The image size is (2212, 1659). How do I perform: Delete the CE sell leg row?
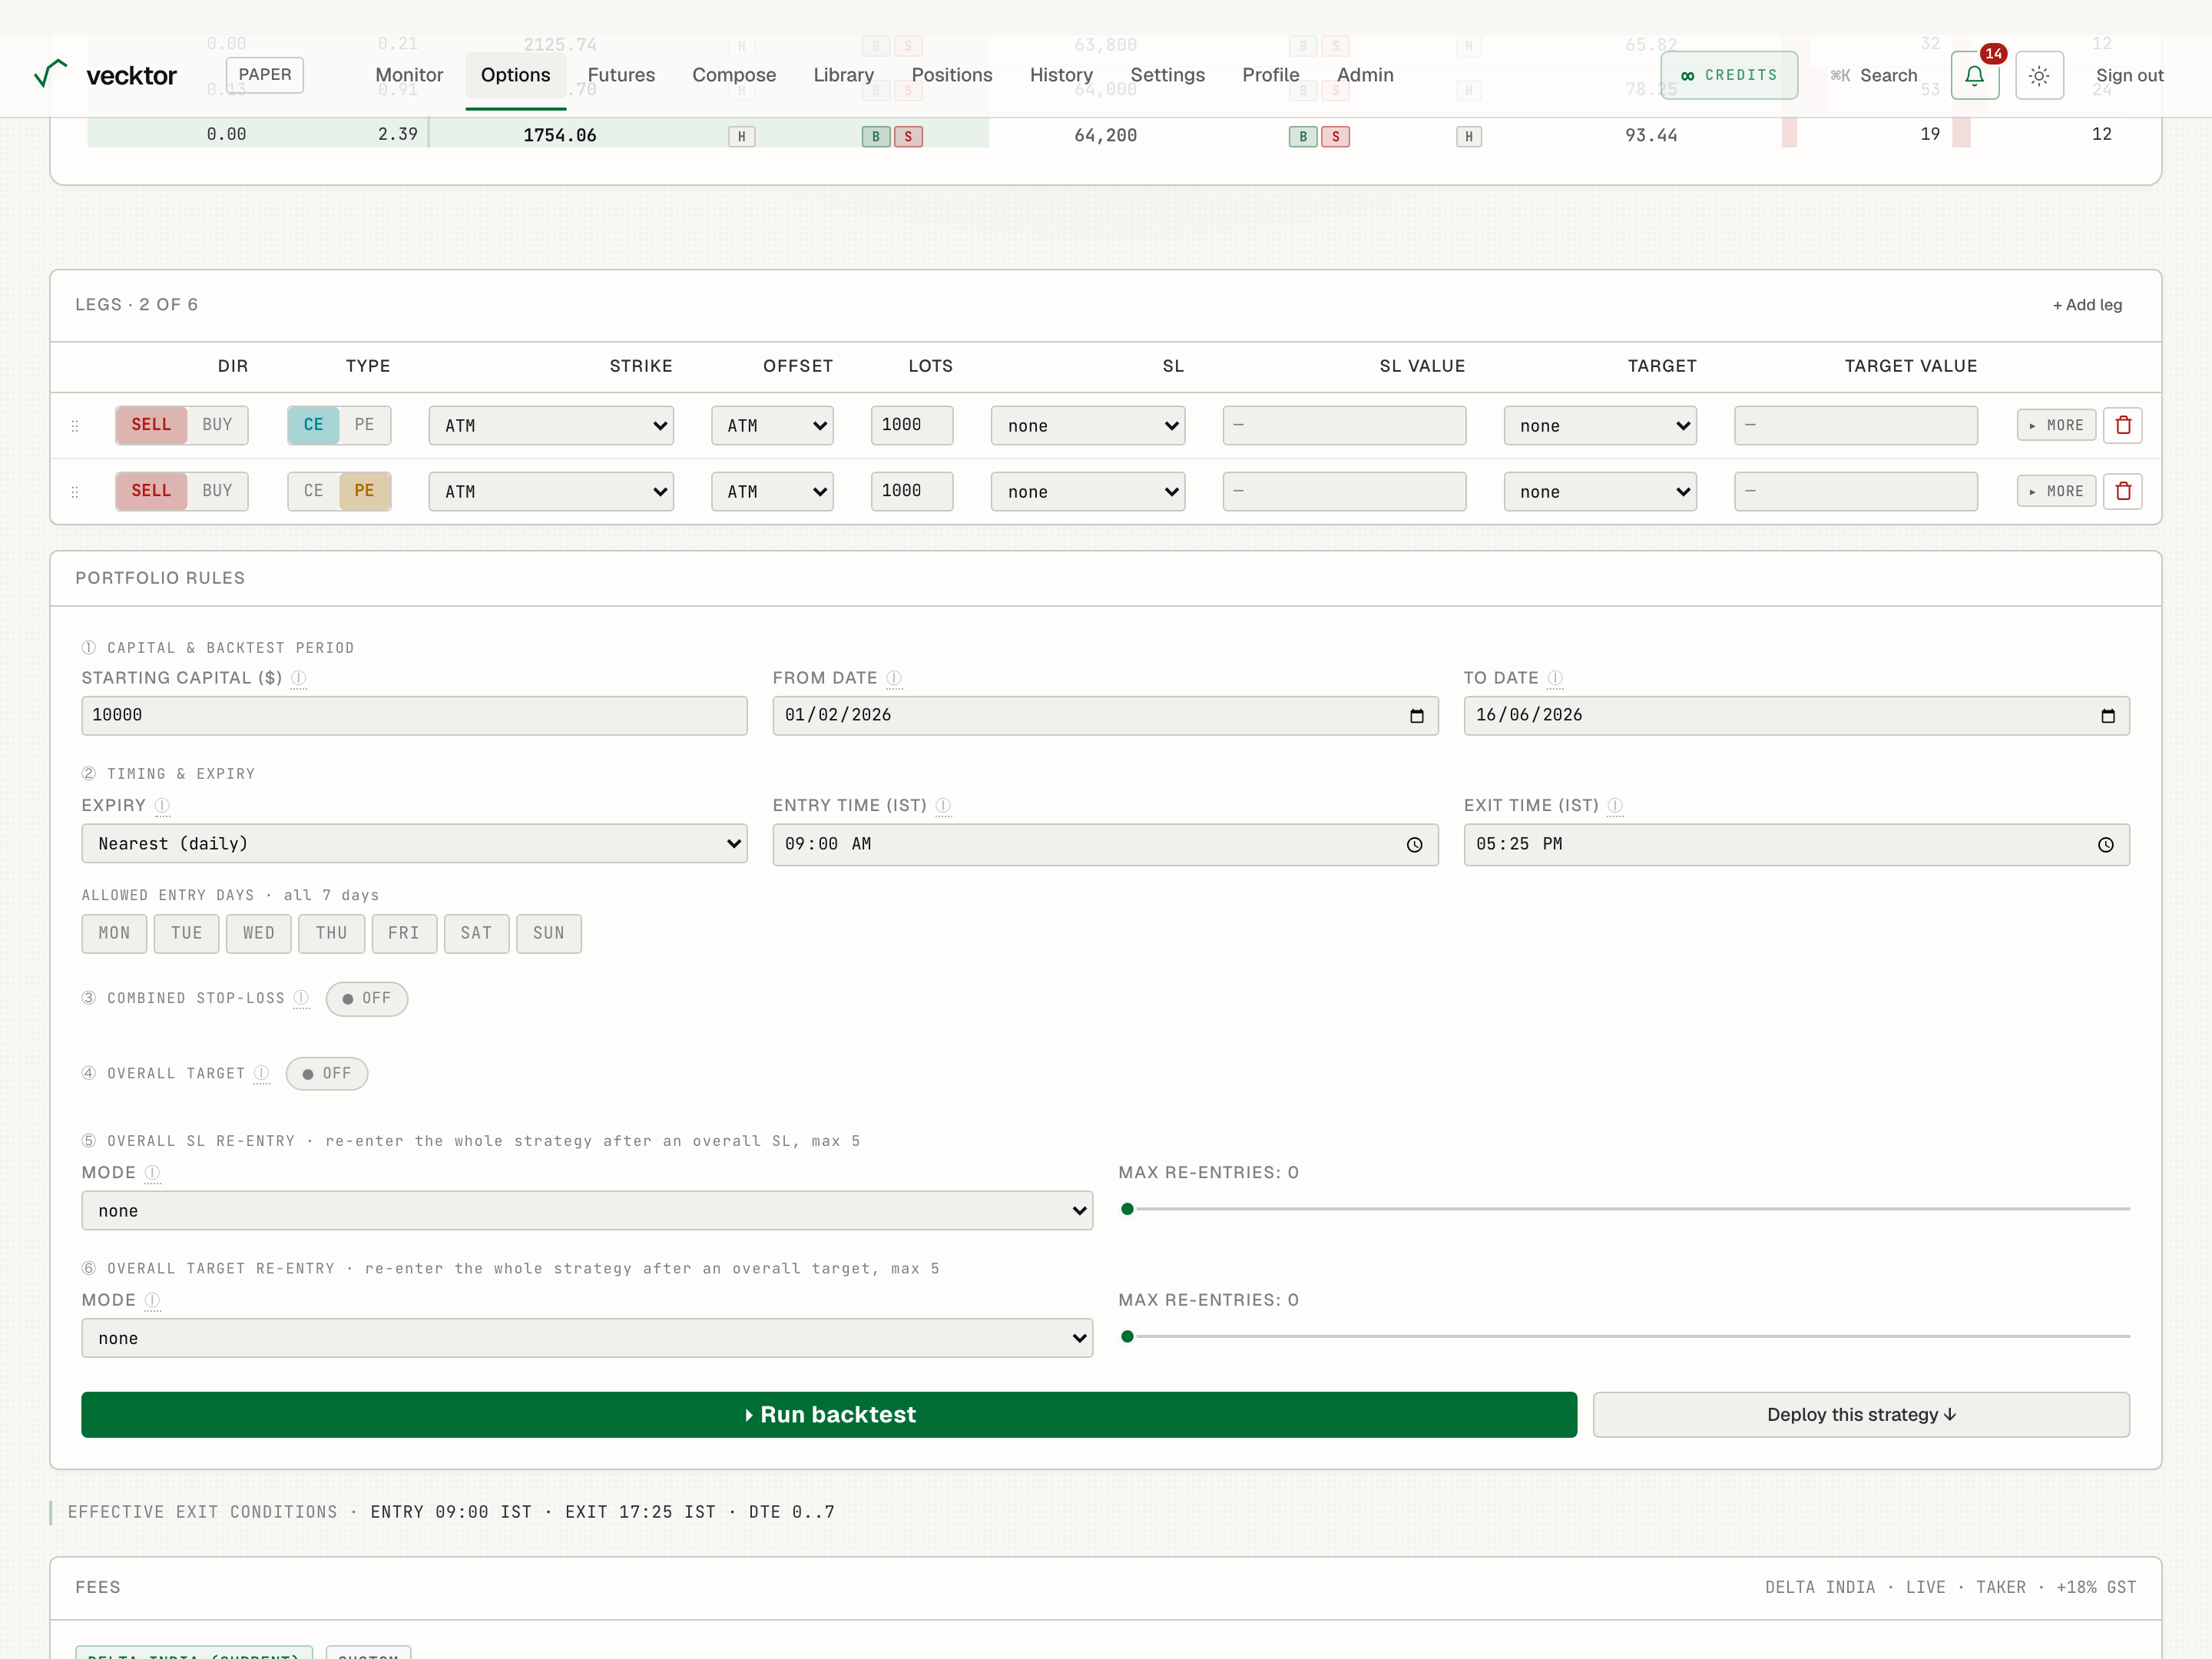pos(2122,425)
